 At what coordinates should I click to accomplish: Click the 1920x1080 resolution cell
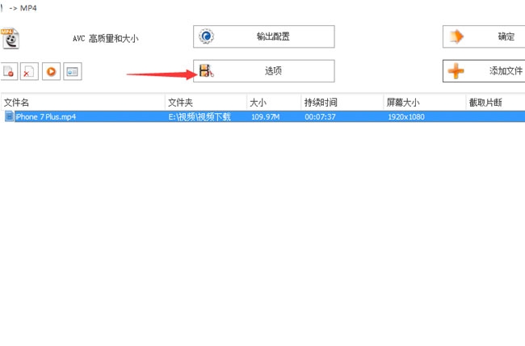click(x=406, y=116)
